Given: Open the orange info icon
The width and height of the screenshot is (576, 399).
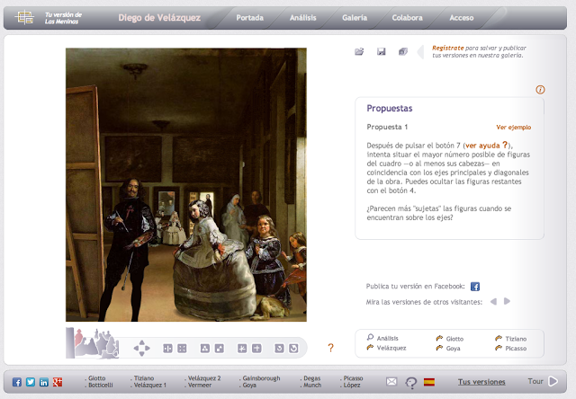Looking at the screenshot, I should click(540, 90).
